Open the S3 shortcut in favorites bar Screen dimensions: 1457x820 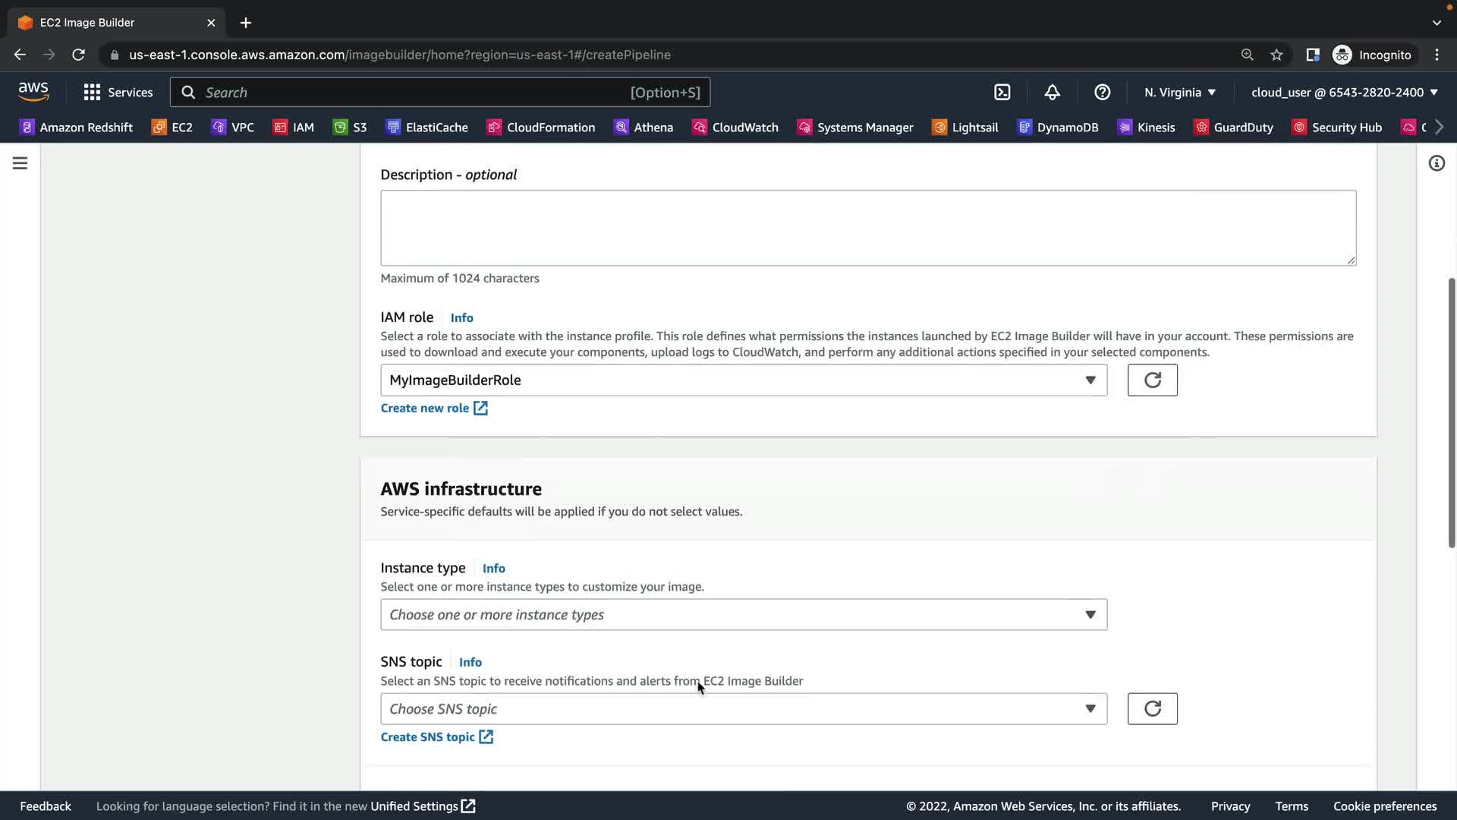350,127
